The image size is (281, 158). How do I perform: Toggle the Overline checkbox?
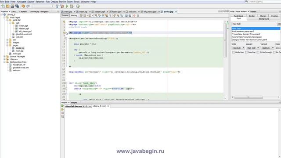(246, 52)
